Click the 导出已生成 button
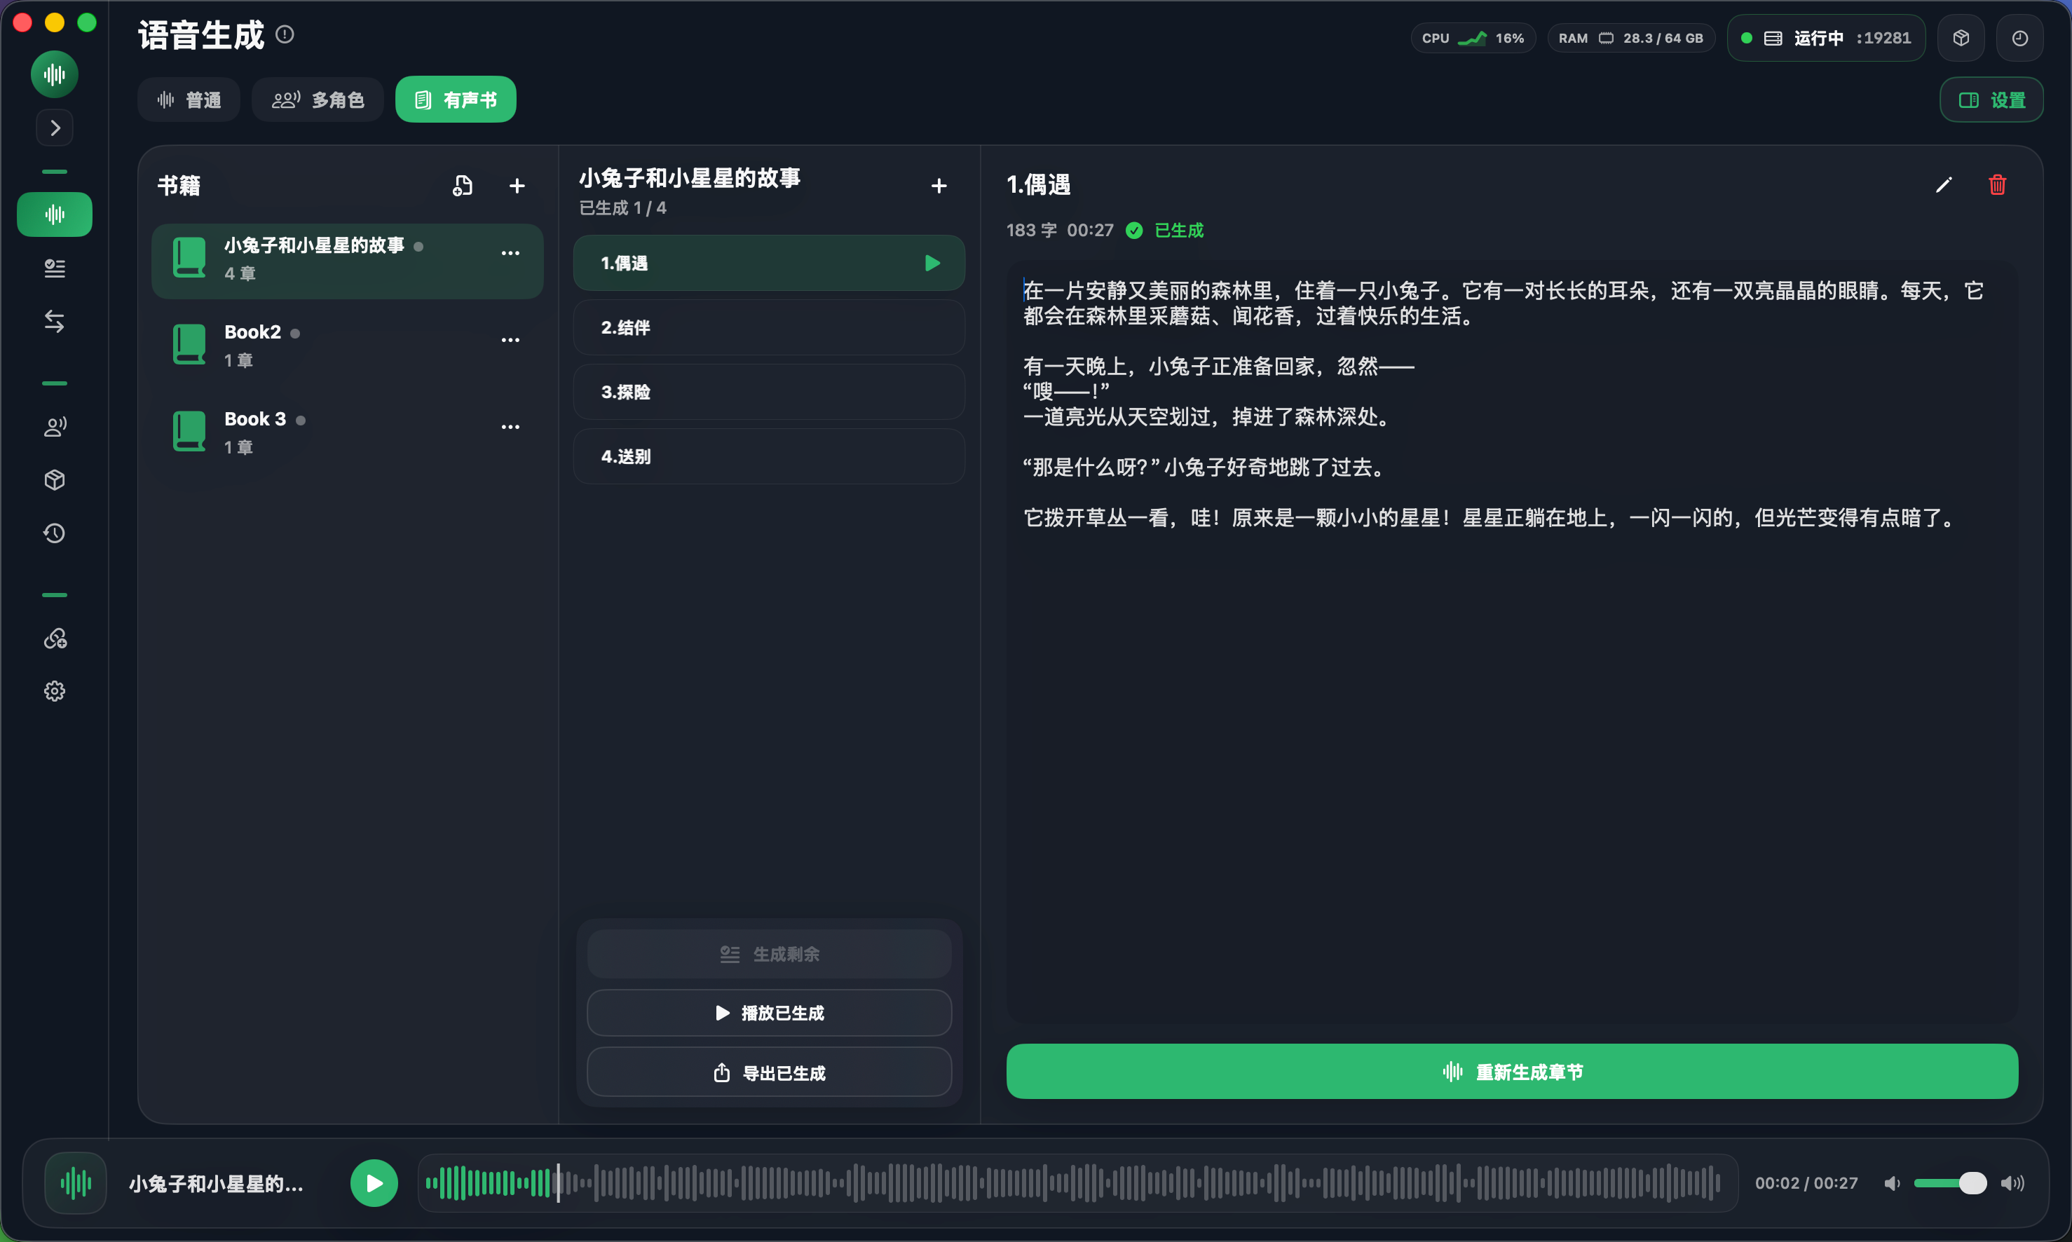This screenshot has height=1242, width=2072. [x=769, y=1073]
